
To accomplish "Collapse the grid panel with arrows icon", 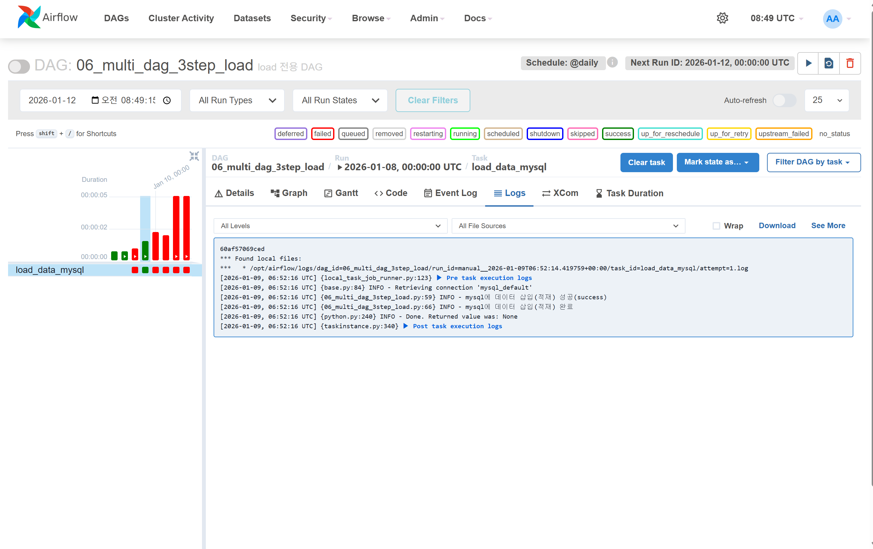I will click(x=194, y=156).
